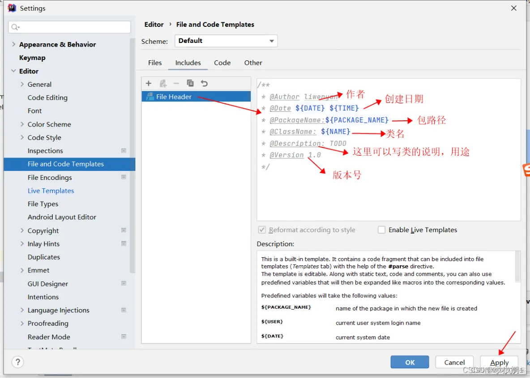
Task: Expand the Inlay Hints node
Action: 22,243
